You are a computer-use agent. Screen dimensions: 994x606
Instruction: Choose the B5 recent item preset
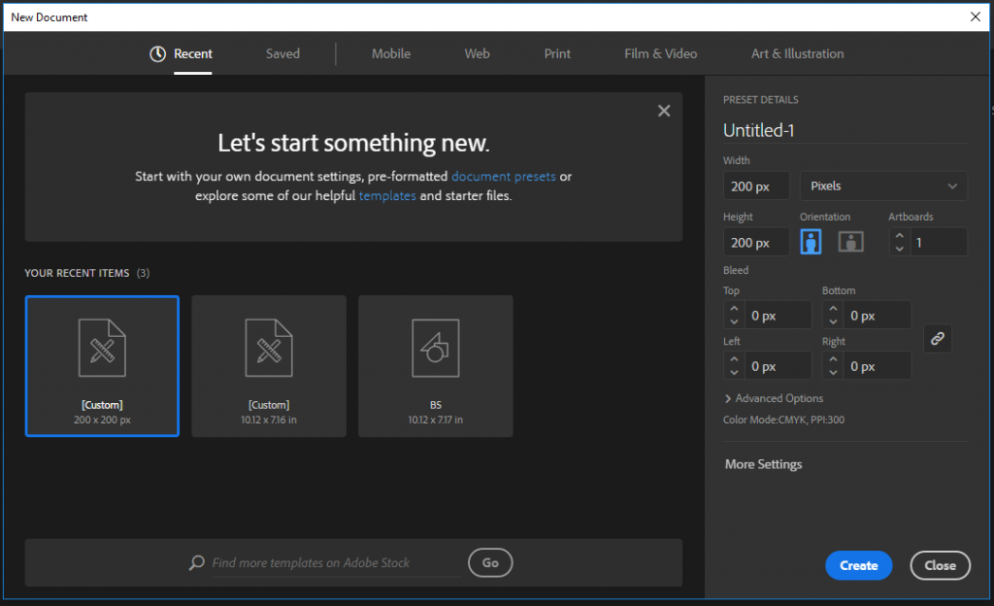pyautogui.click(x=436, y=366)
